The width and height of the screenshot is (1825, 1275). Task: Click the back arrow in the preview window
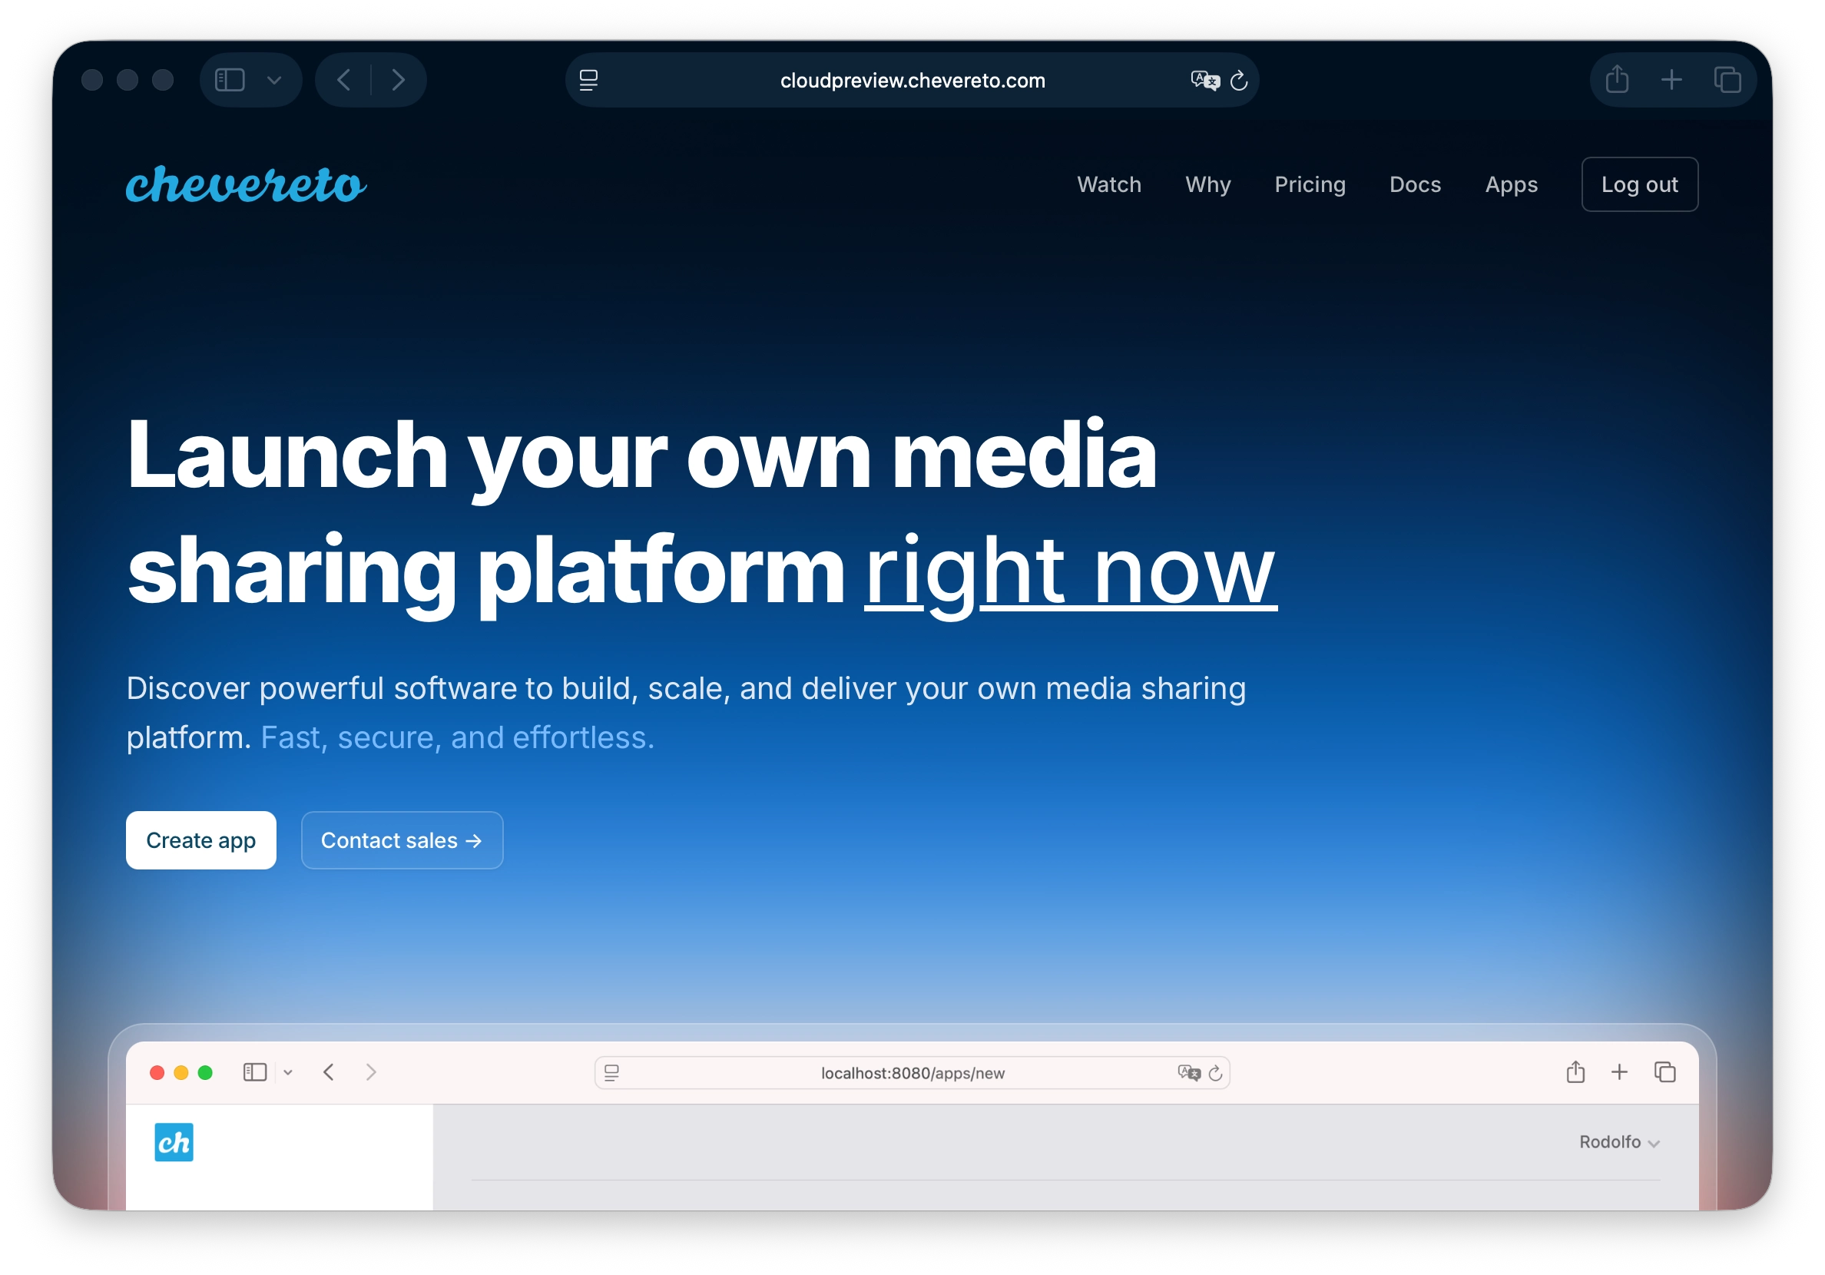click(328, 1072)
